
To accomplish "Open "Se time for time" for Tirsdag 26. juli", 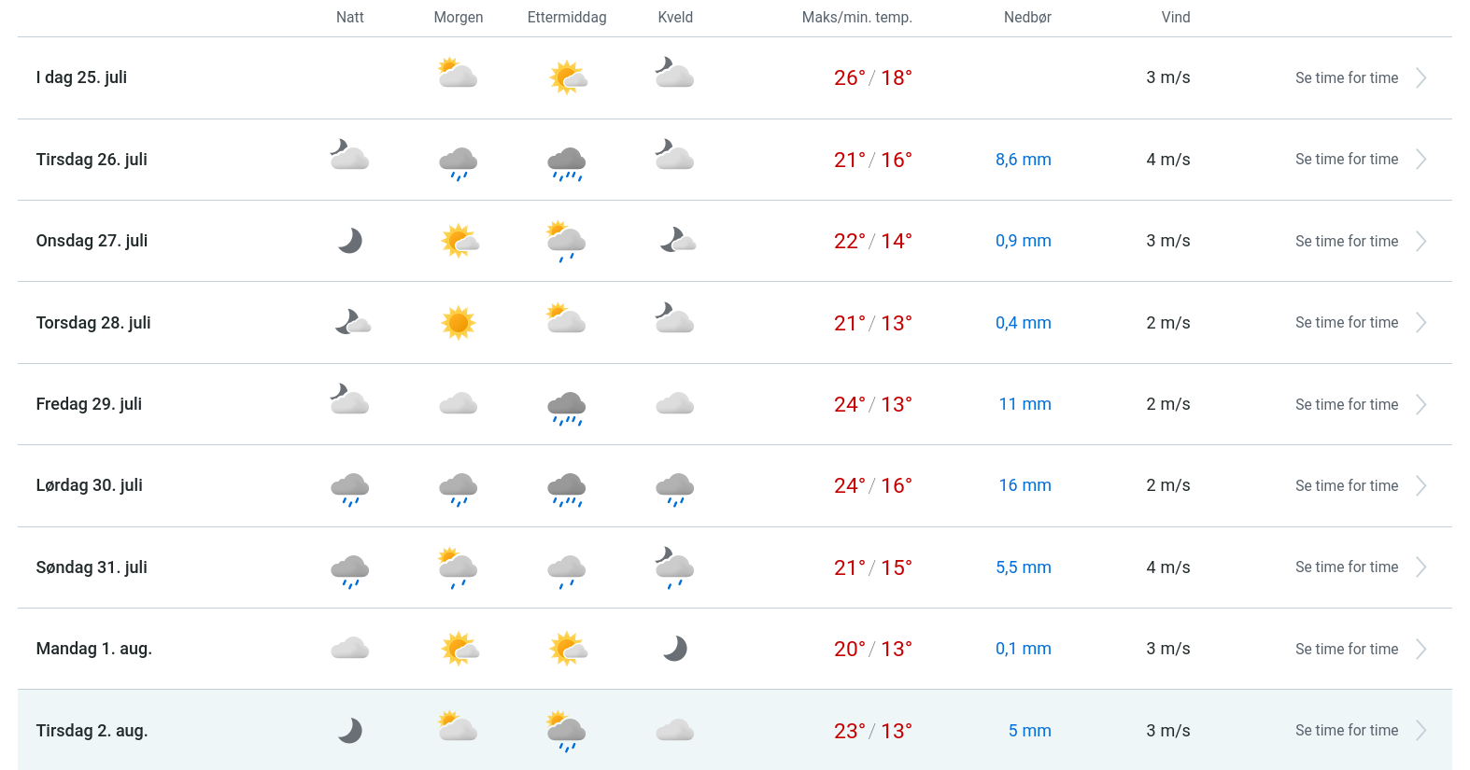I will point(1347,160).
